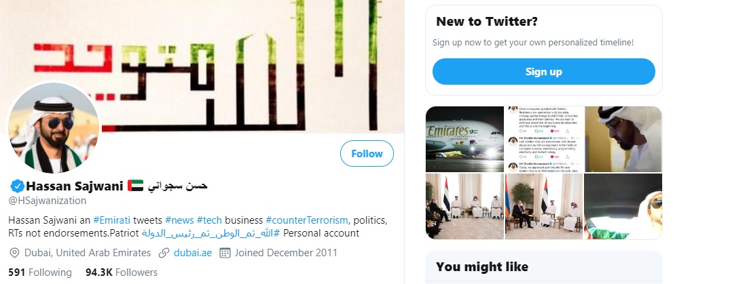
Task: Follow Hassan Sajwani's account
Action: [367, 154]
